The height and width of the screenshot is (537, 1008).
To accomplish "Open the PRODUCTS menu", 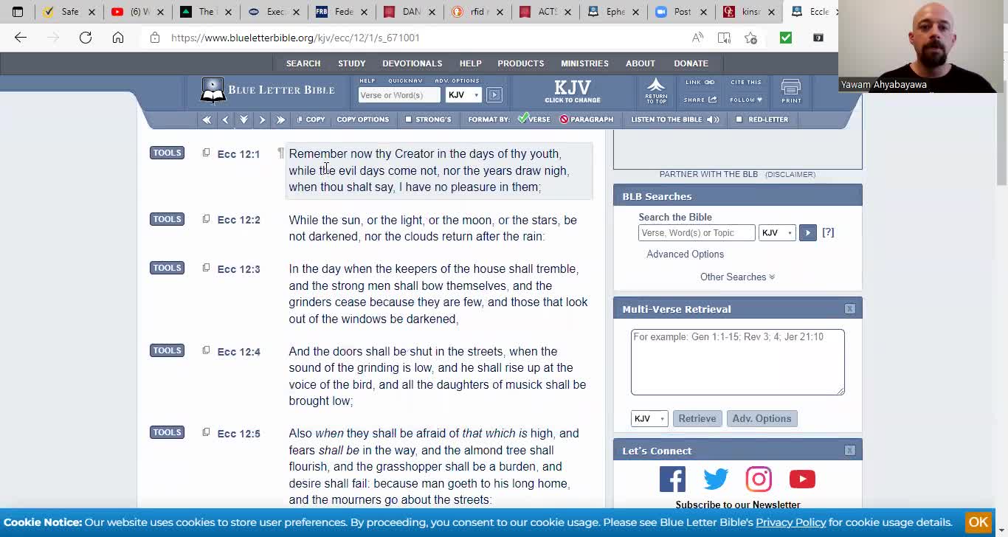I will pyautogui.click(x=521, y=63).
